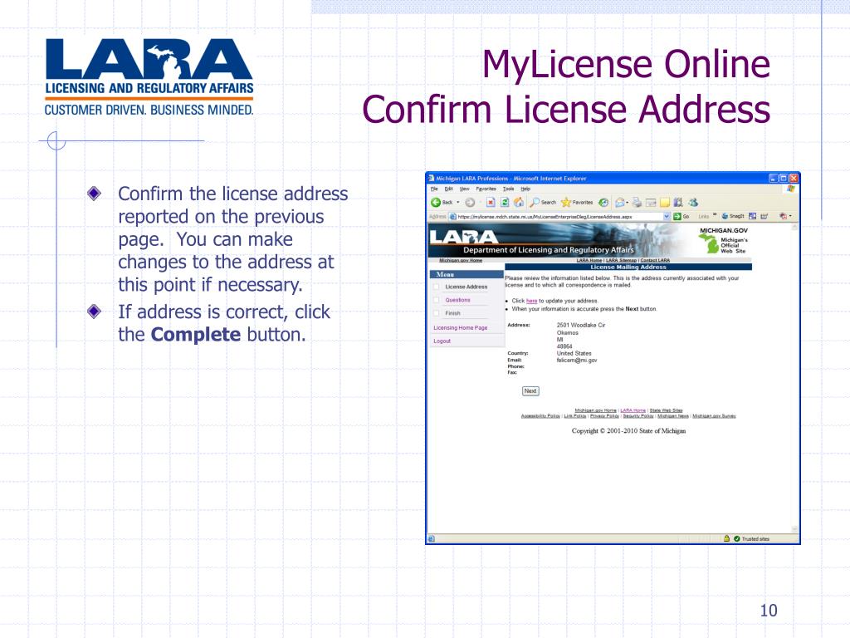Open the address bar URL dropdown

667,217
